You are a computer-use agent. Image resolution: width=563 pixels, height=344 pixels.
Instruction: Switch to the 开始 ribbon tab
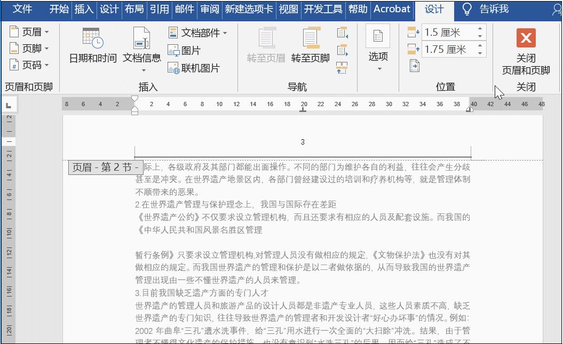click(x=59, y=9)
